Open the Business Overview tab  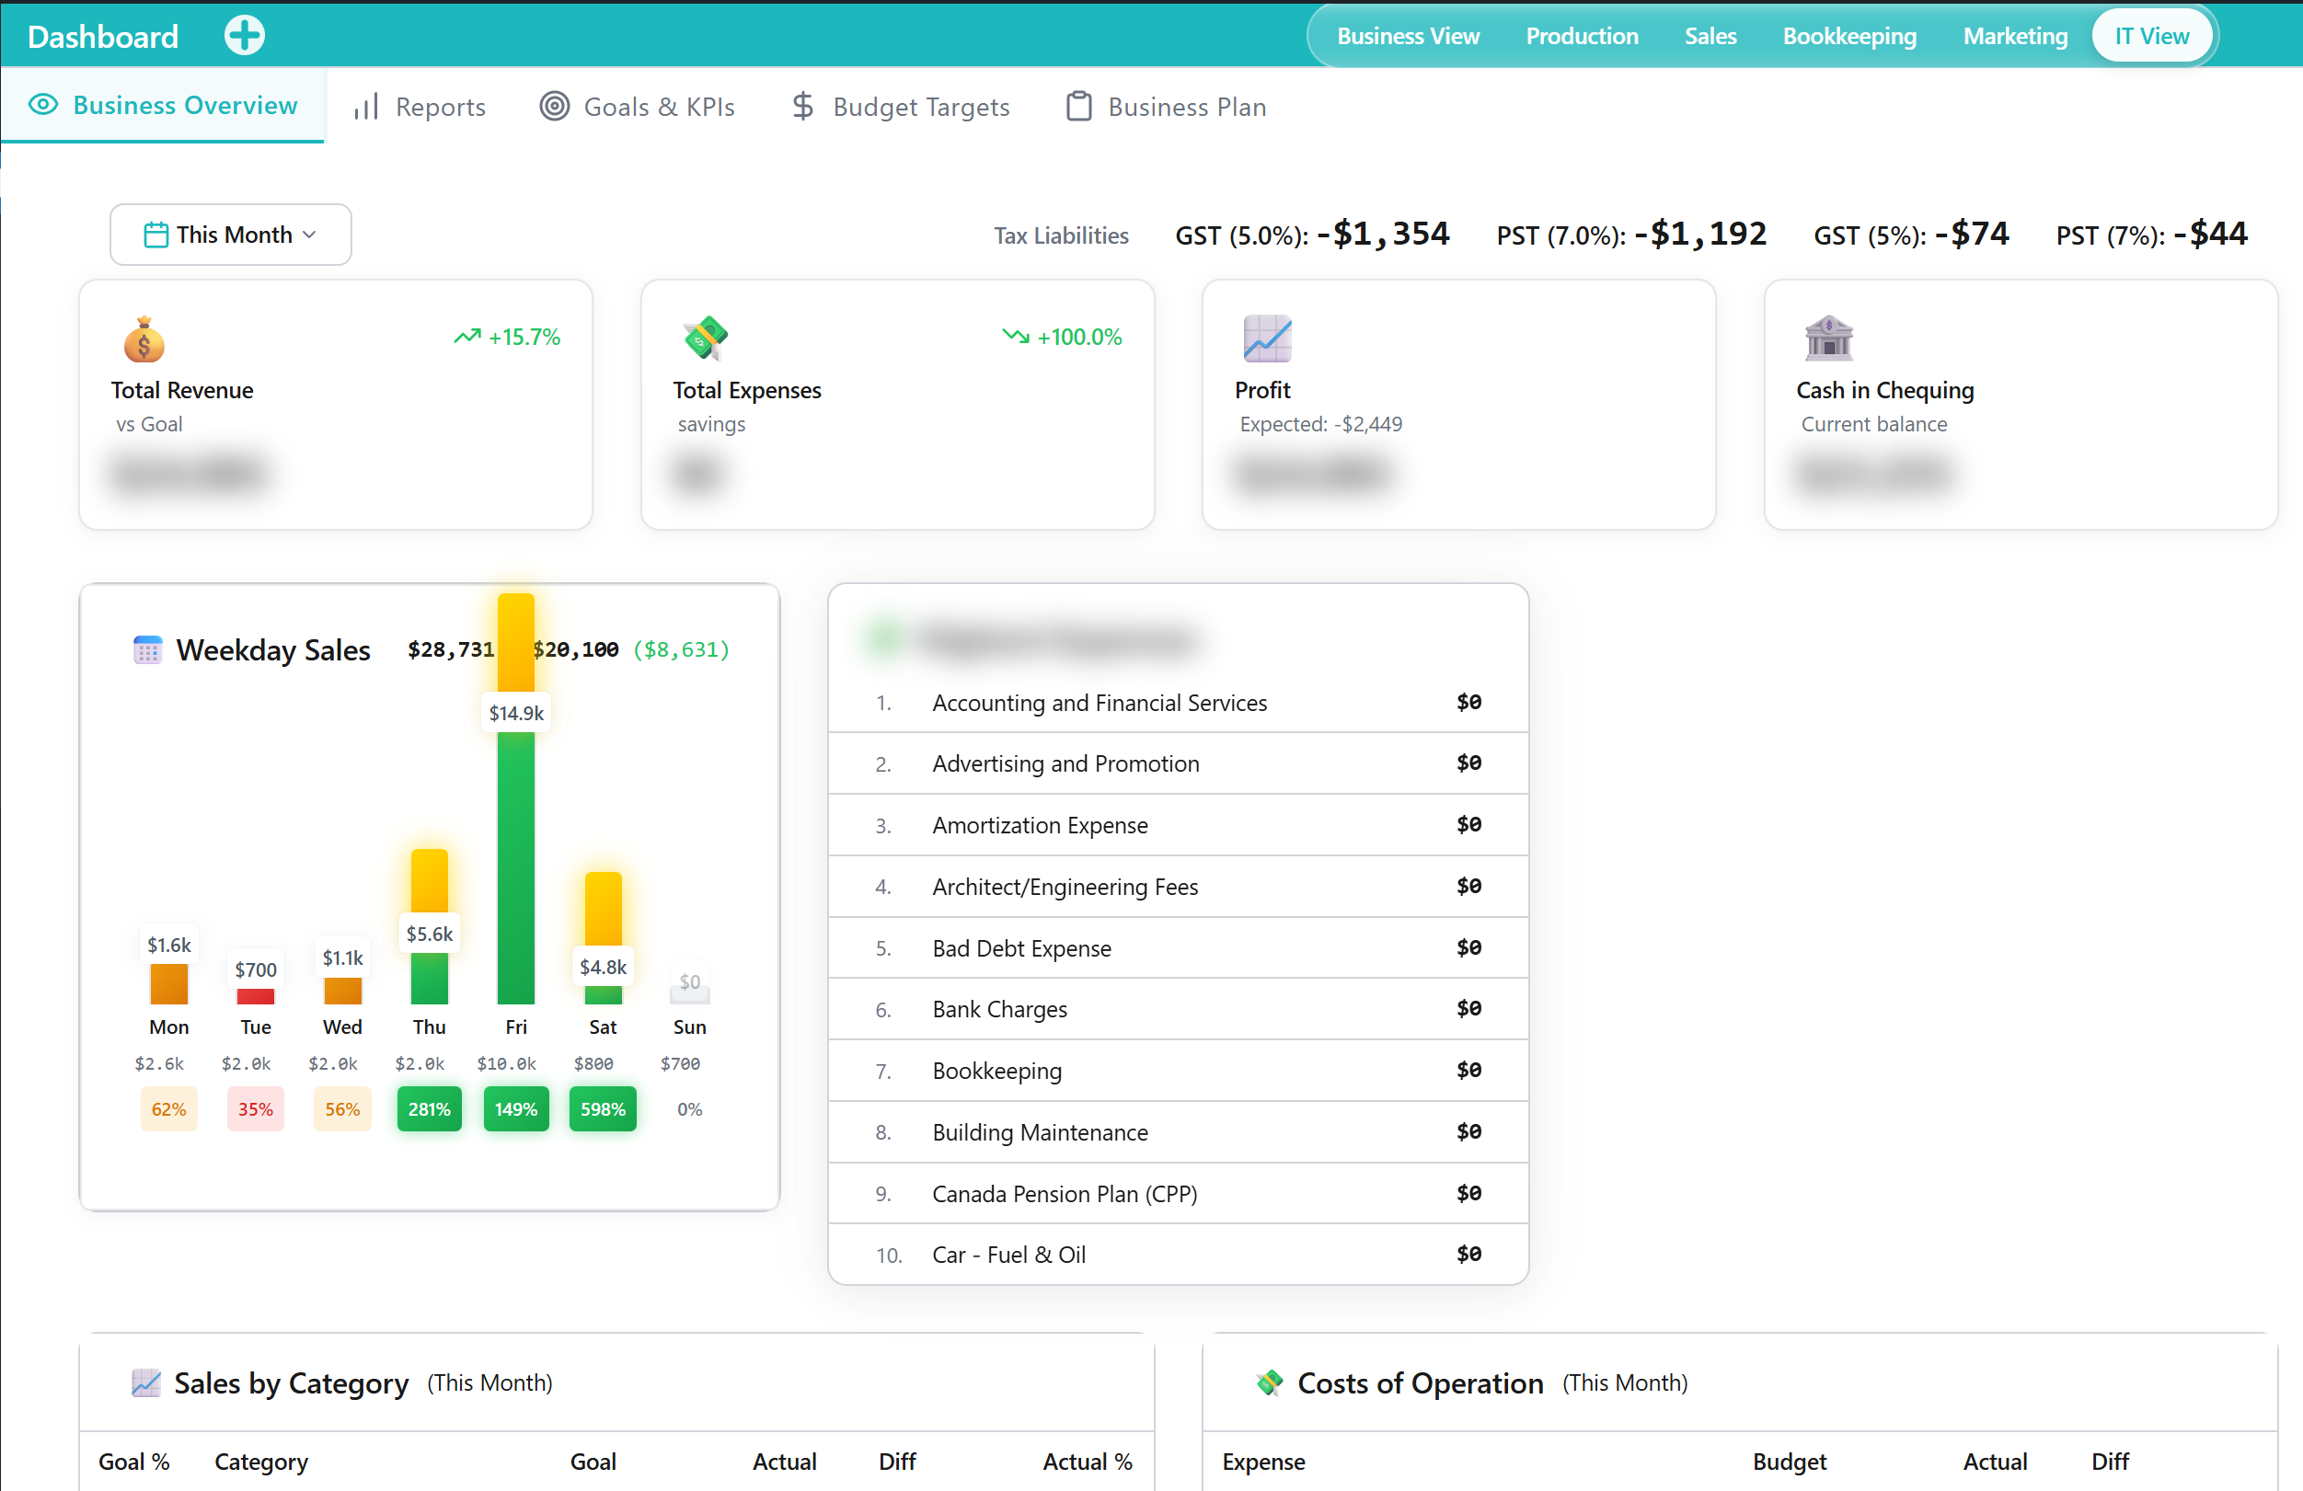pyautogui.click(x=163, y=106)
